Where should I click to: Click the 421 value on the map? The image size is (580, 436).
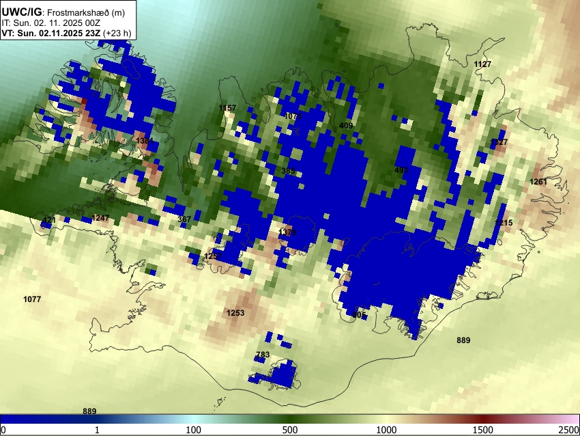pos(49,221)
